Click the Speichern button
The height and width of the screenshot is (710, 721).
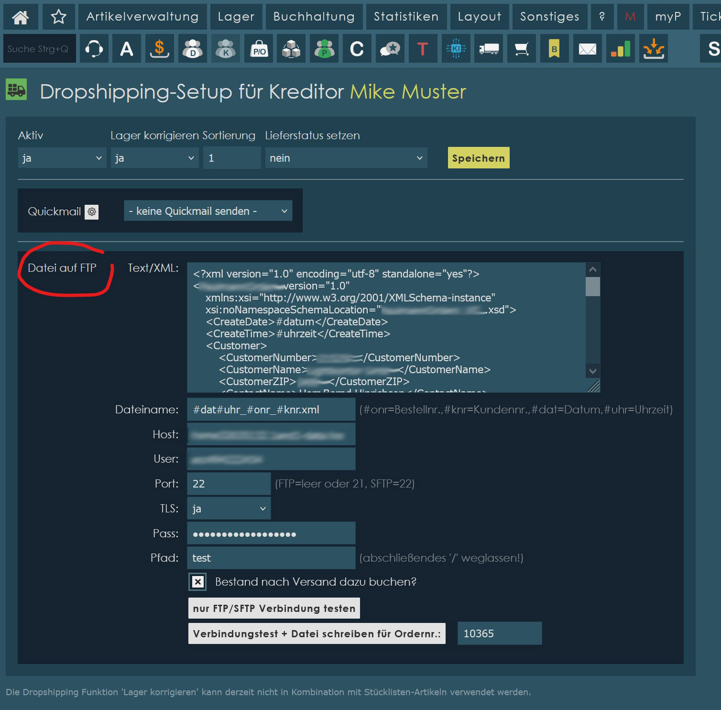pos(479,158)
